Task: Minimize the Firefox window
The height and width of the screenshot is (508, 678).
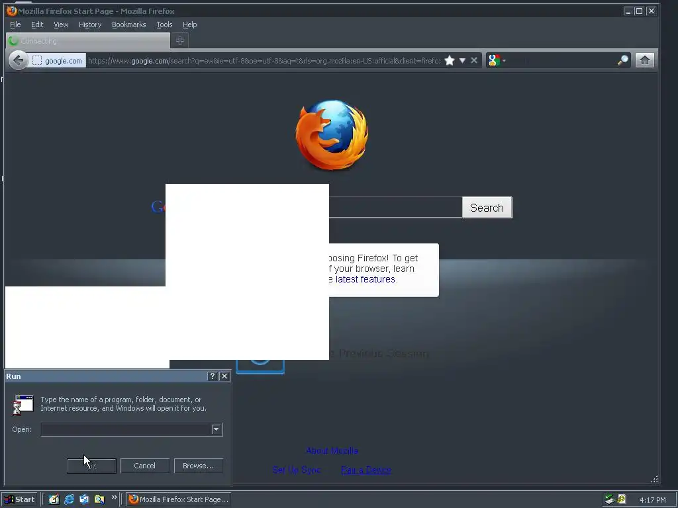Action: coord(628,11)
